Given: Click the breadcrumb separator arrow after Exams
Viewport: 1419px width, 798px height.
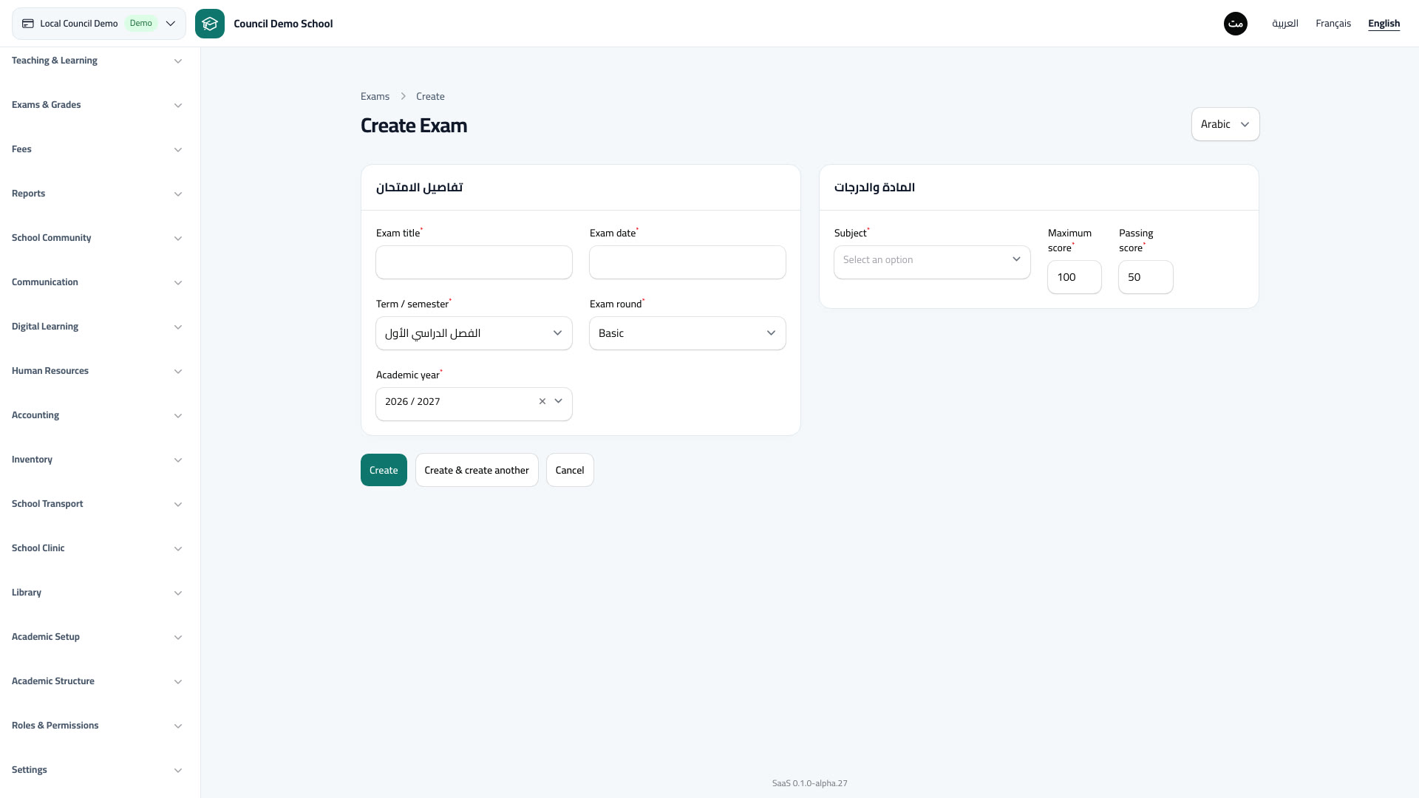Looking at the screenshot, I should pyautogui.click(x=404, y=97).
